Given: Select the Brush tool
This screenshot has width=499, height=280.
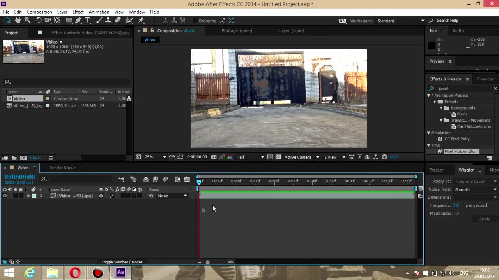Looking at the screenshot, I should tap(99, 20).
